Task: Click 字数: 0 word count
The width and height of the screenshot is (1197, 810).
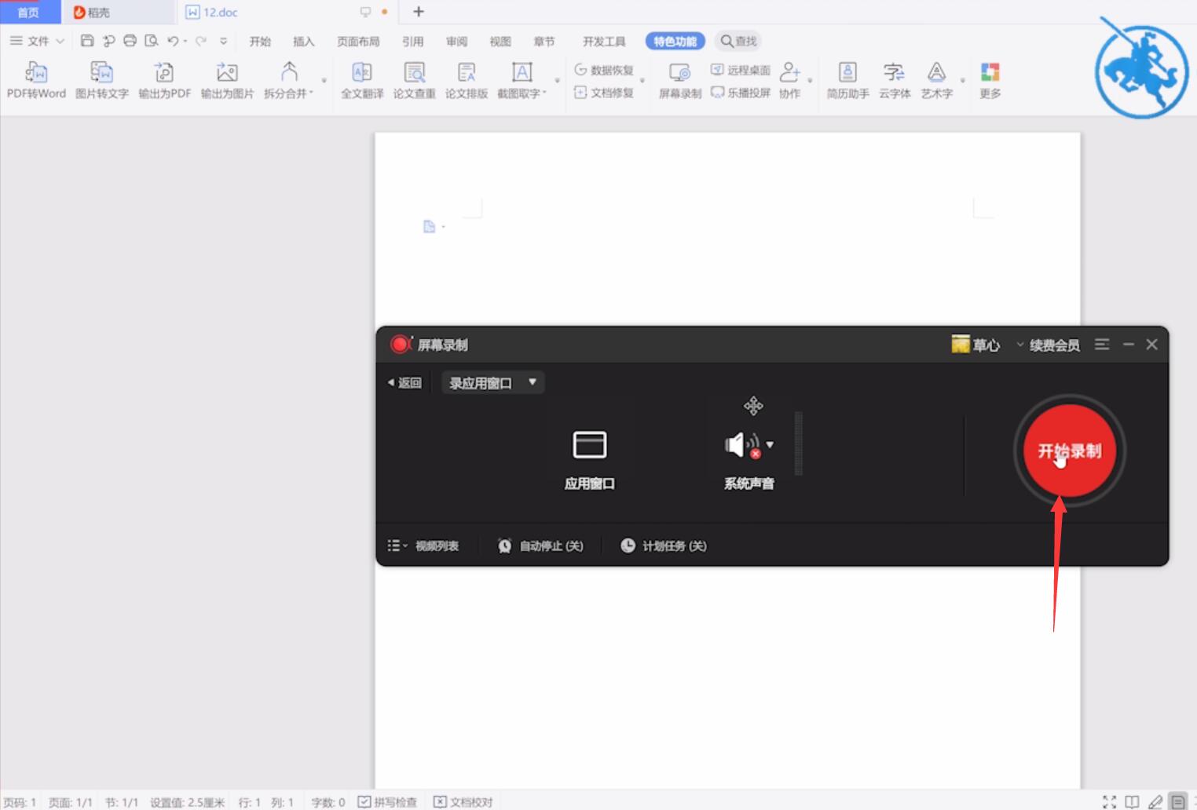Action: 328,802
